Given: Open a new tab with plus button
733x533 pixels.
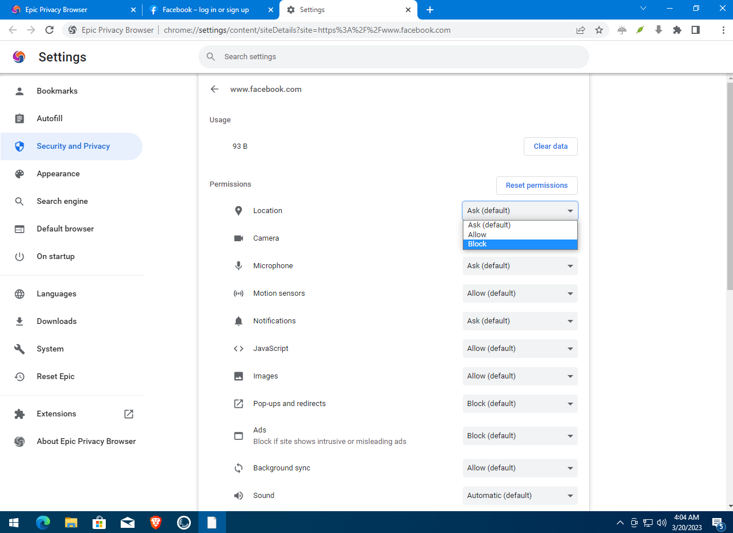Looking at the screenshot, I should (x=430, y=10).
